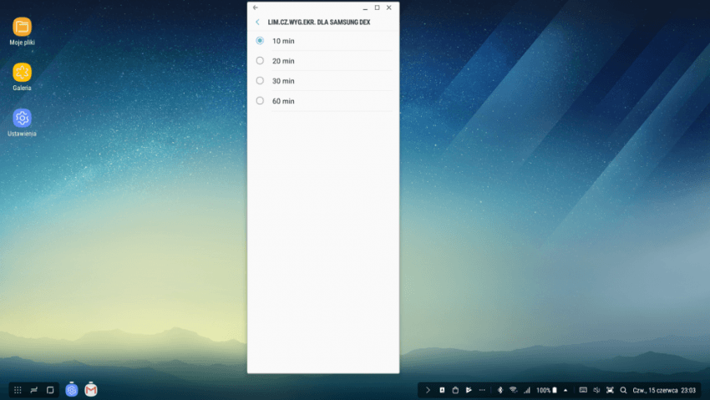The width and height of the screenshot is (710, 400).
Task: Pick the 60 min radio option
Action: (260, 101)
